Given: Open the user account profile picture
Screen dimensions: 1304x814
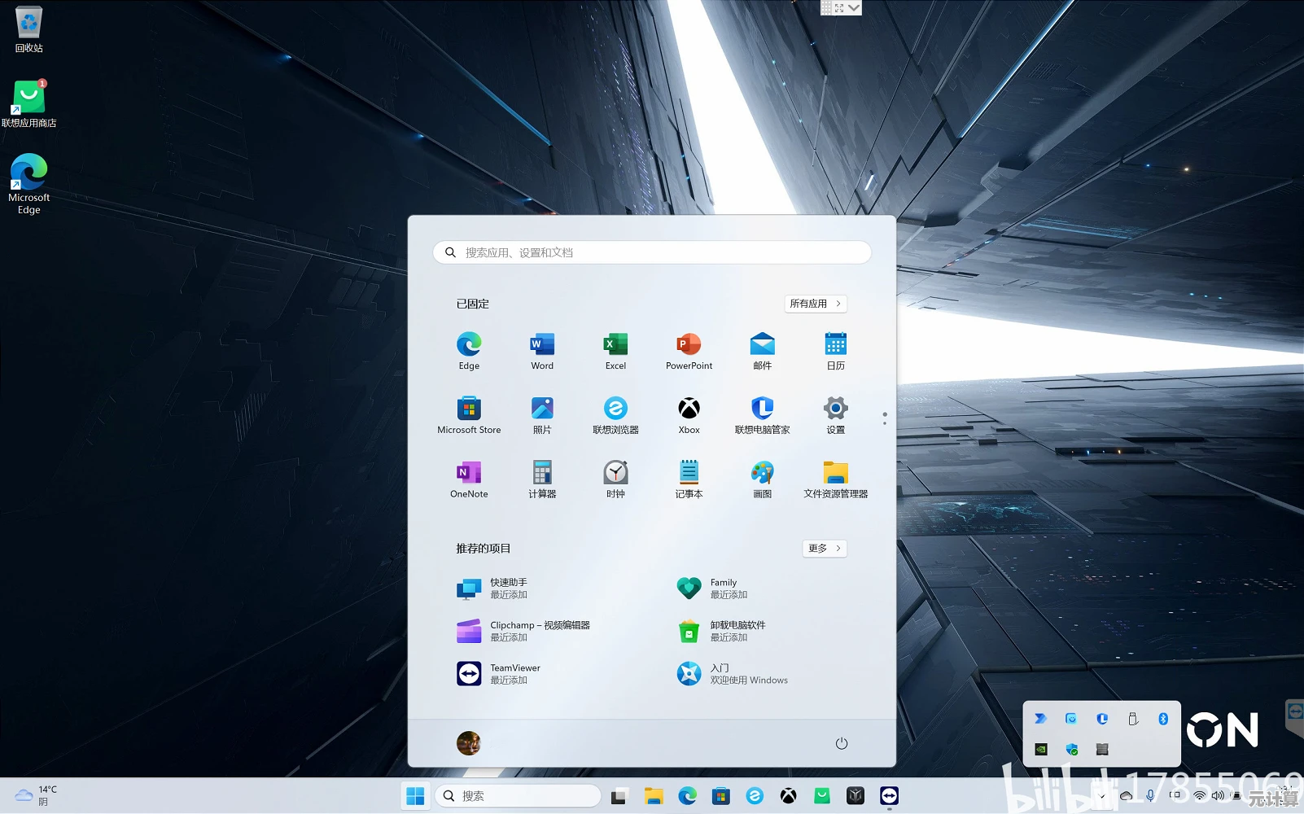Looking at the screenshot, I should click(469, 743).
